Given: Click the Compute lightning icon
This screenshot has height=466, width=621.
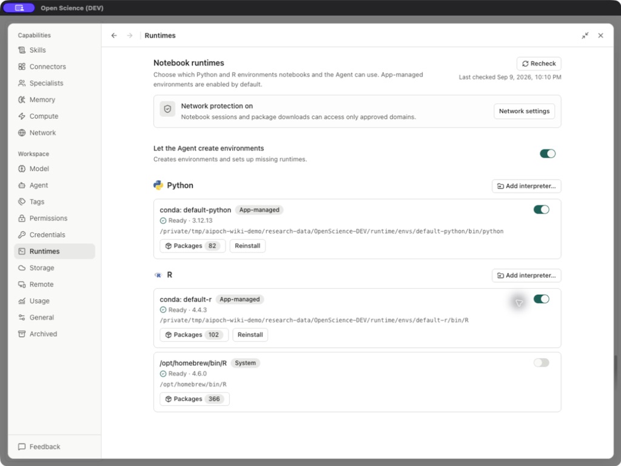Looking at the screenshot, I should tap(22, 116).
